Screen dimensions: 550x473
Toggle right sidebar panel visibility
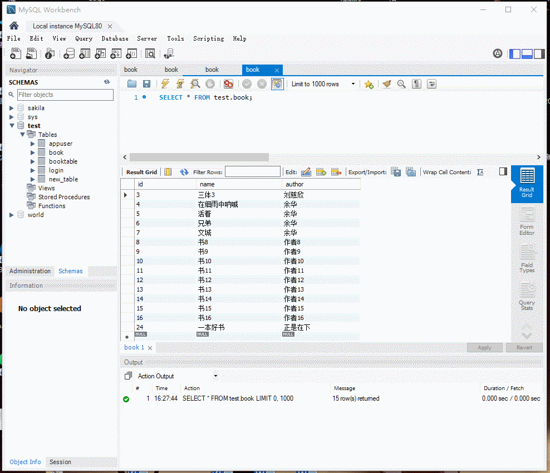(x=539, y=53)
